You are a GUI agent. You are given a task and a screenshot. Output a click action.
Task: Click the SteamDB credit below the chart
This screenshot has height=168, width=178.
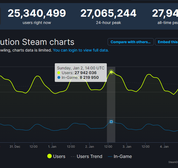173,162
